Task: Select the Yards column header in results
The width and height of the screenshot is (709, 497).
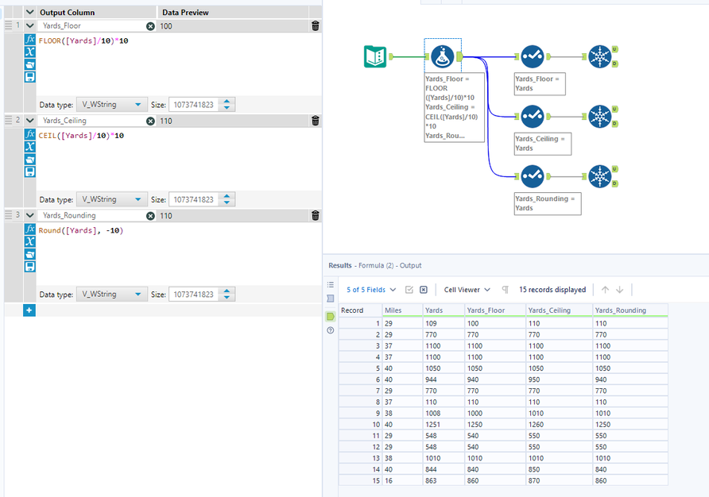Action: click(444, 310)
